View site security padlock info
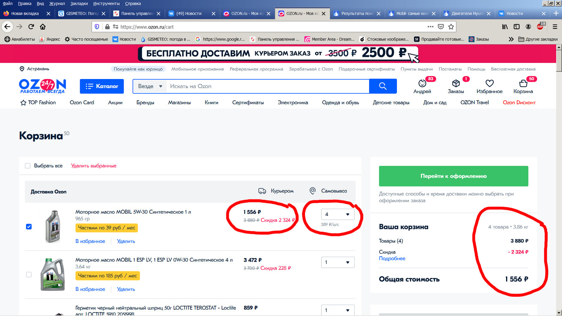The image size is (562, 316). point(107,27)
